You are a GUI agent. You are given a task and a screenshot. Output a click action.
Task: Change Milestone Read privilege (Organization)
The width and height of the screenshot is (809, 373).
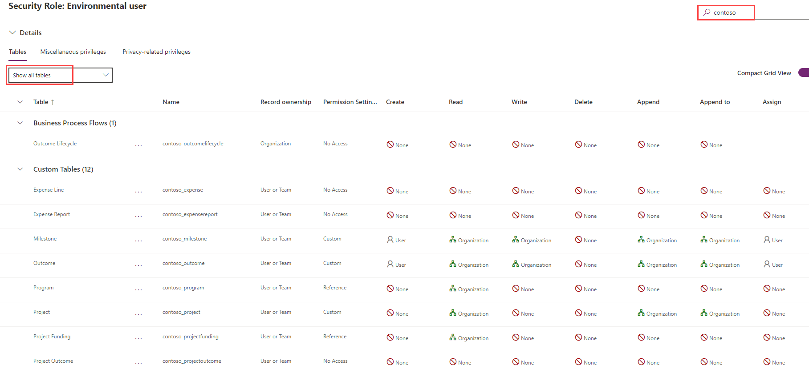(469, 240)
